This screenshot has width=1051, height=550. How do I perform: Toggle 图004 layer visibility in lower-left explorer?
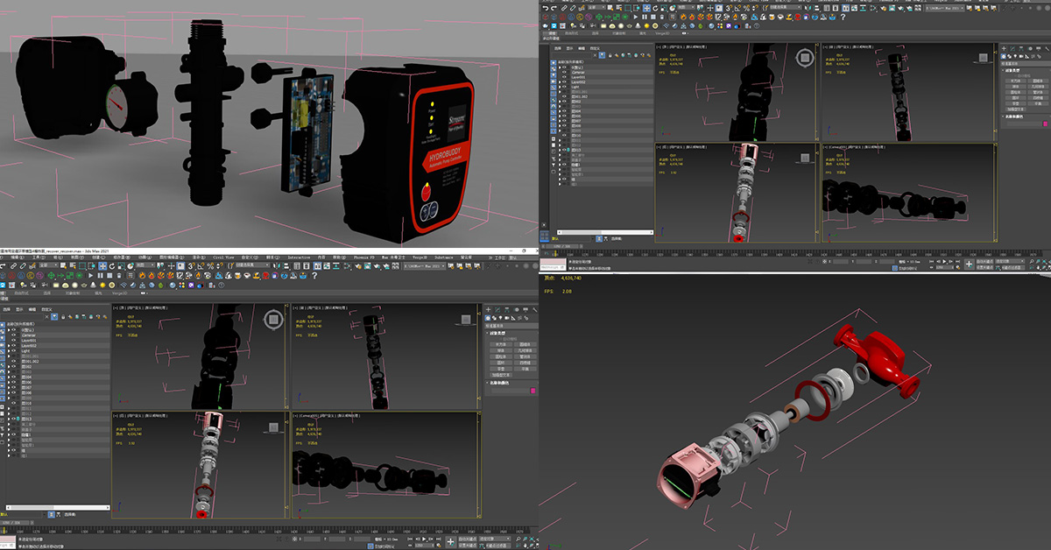tap(14, 377)
